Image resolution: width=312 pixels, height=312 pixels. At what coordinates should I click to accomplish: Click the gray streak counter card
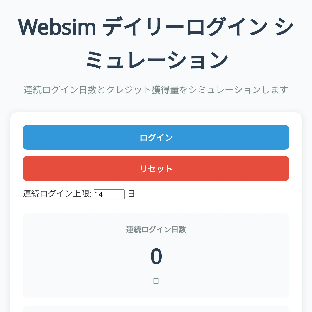point(156,255)
